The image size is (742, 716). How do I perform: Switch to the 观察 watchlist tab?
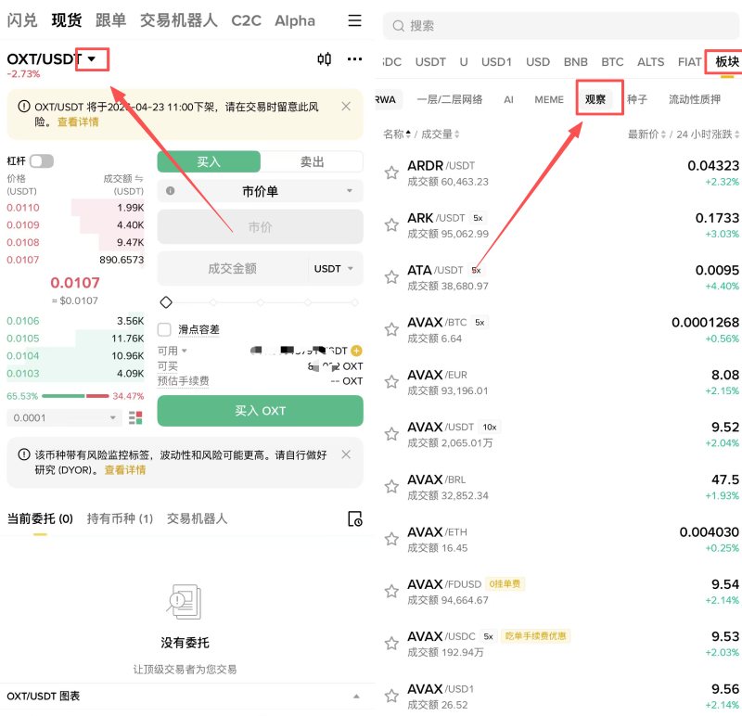point(598,99)
